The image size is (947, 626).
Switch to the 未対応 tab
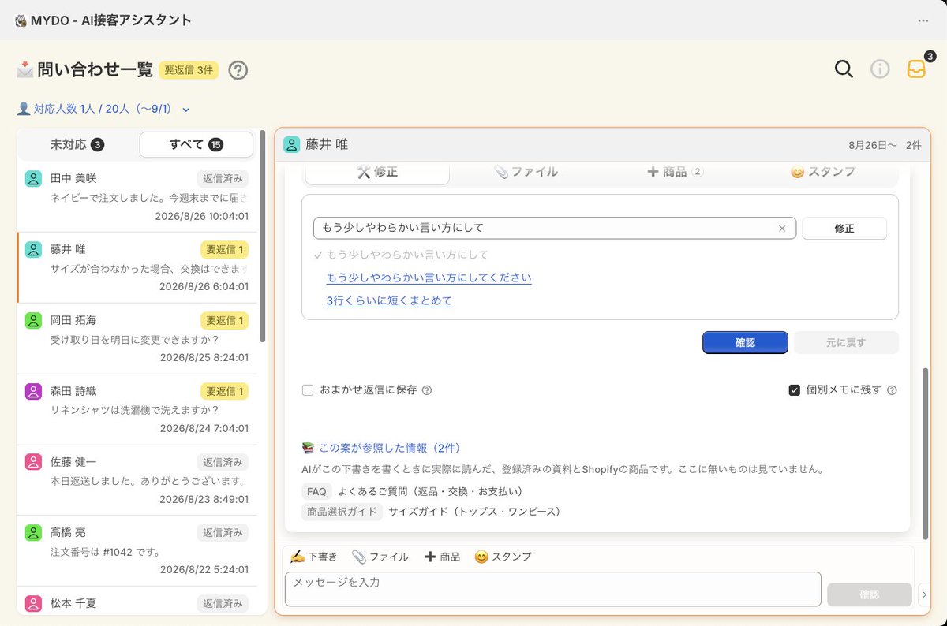(x=77, y=145)
